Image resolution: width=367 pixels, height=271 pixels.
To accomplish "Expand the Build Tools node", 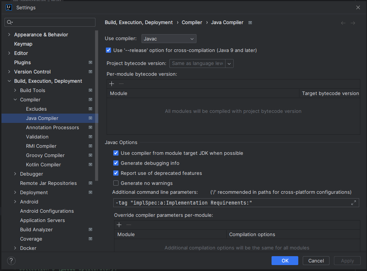I will pos(15,90).
